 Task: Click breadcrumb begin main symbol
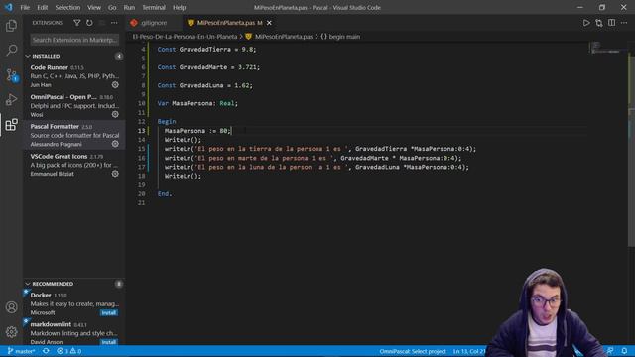[344, 37]
